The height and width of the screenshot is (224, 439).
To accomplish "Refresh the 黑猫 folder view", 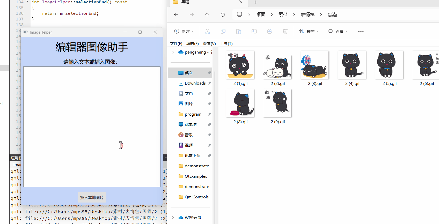I will pyautogui.click(x=223, y=14).
